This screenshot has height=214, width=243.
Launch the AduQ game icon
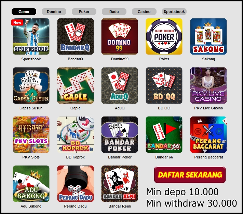120,86
